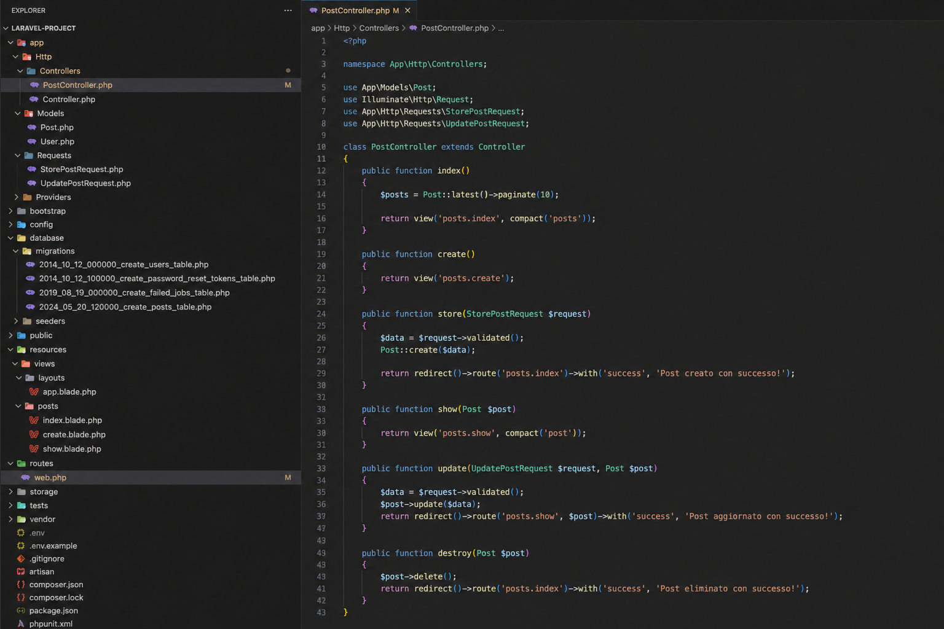Collapse the Http folder chevron
944x629 pixels.
point(15,57)
